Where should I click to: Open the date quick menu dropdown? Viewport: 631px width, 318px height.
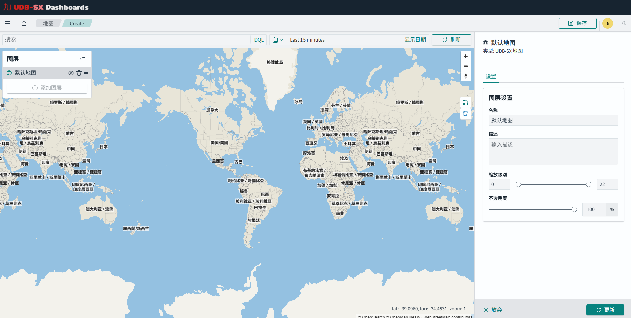click(278, 40)
